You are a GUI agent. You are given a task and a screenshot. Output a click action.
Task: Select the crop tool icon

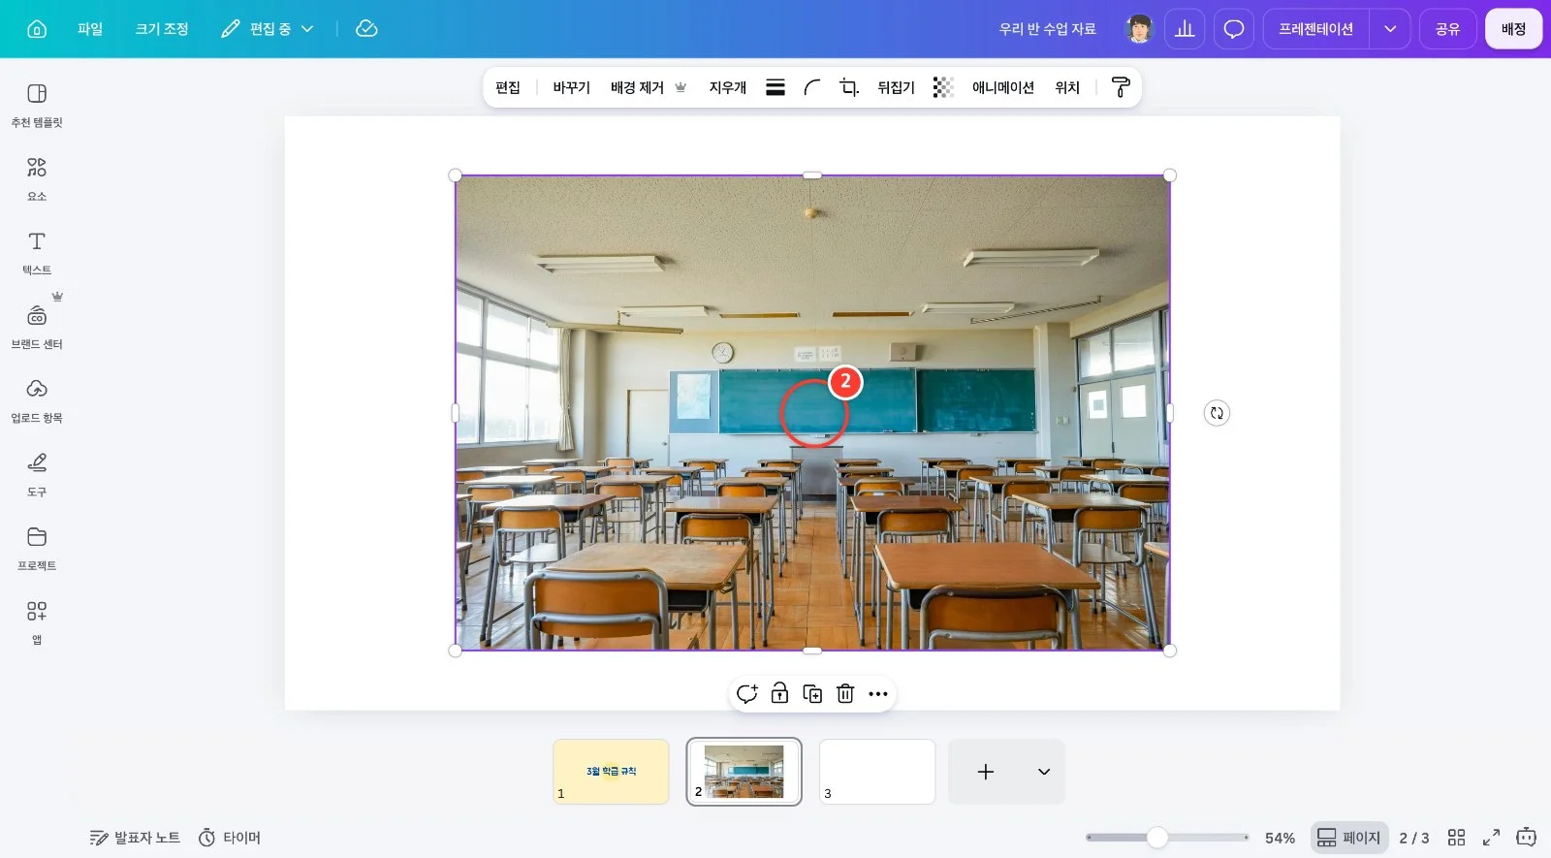pyautogui.click(x=849, y=87)
